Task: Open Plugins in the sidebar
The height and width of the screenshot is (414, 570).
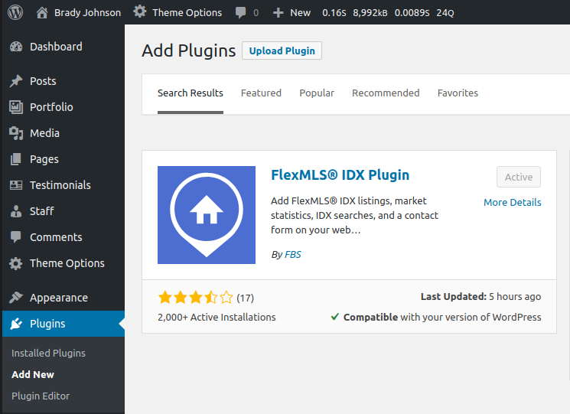Action: 47,324
